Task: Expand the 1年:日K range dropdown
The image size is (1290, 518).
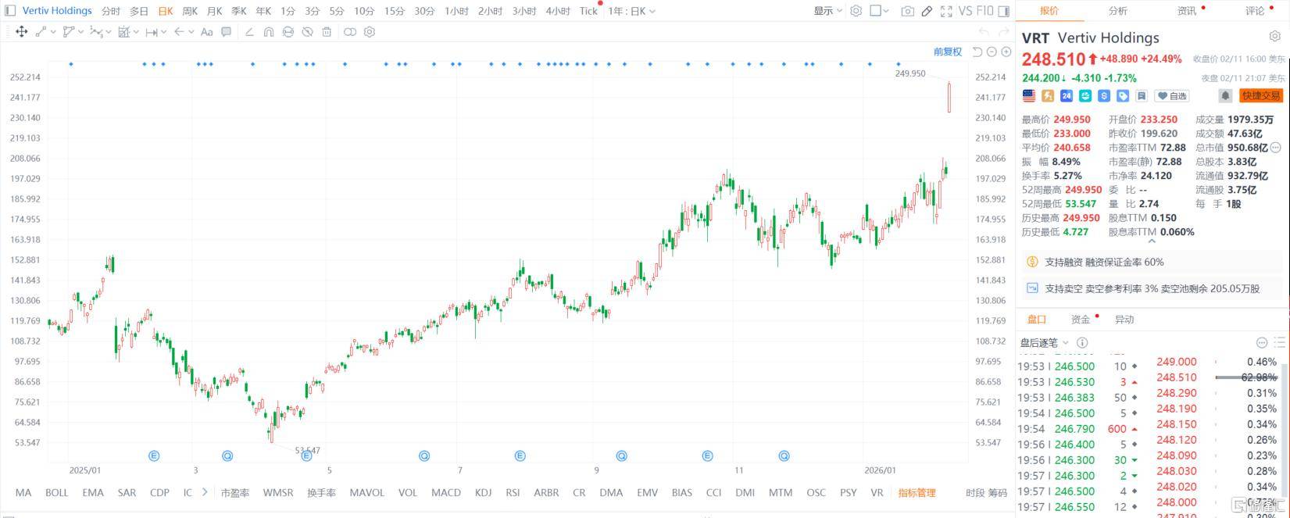Action: click(631, 11)
